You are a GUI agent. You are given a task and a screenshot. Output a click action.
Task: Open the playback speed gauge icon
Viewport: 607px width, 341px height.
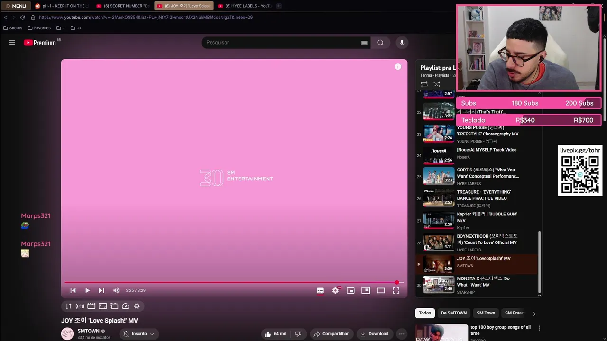click(x=125, y=306)
